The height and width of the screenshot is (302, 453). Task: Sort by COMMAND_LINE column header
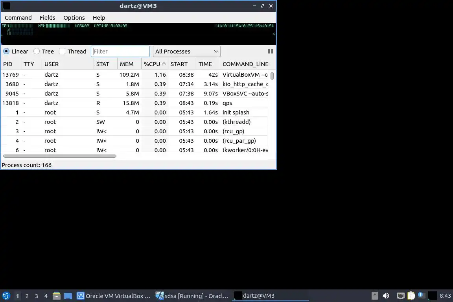(245, 64)
